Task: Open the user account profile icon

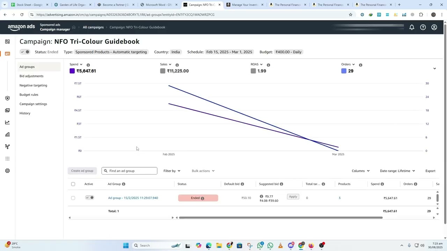Action: [434, 27]
